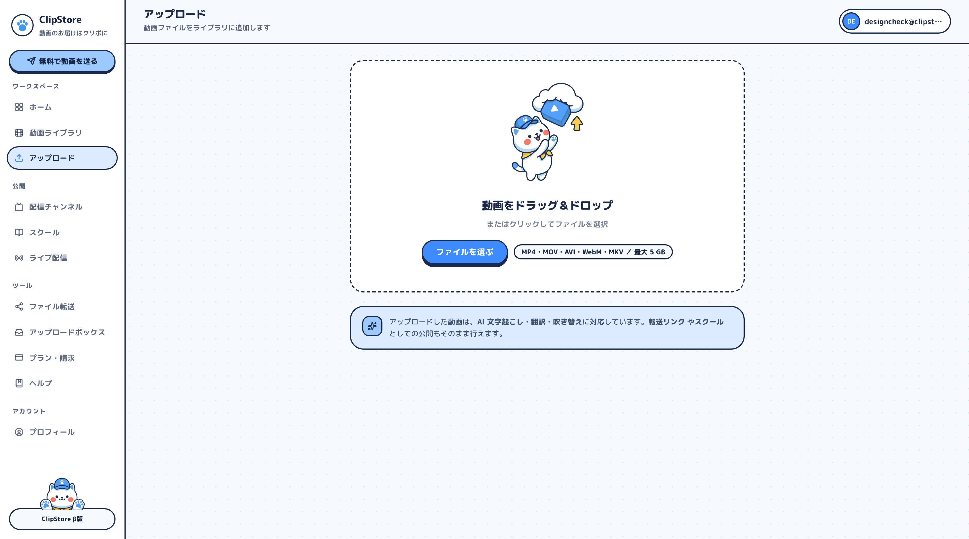Click the help bookmark book icon

point(19,383)
